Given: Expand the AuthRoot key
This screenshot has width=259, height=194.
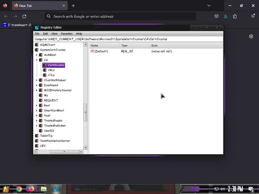Looking at the screenshot, I should coord(37,55).
